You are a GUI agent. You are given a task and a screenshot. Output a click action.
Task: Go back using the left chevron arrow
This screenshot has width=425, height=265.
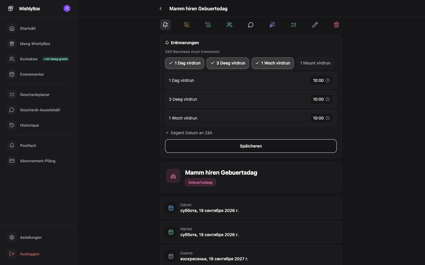tap(161, 9)
